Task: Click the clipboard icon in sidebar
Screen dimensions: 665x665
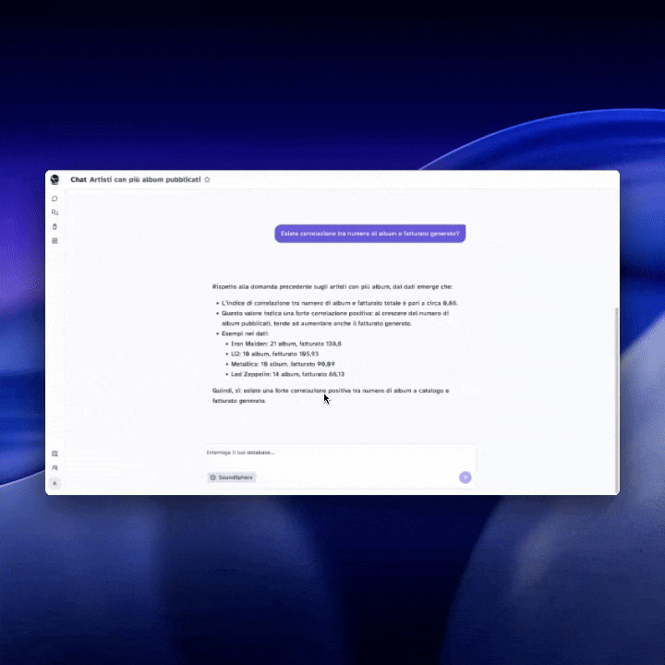Action: (54, 226)
